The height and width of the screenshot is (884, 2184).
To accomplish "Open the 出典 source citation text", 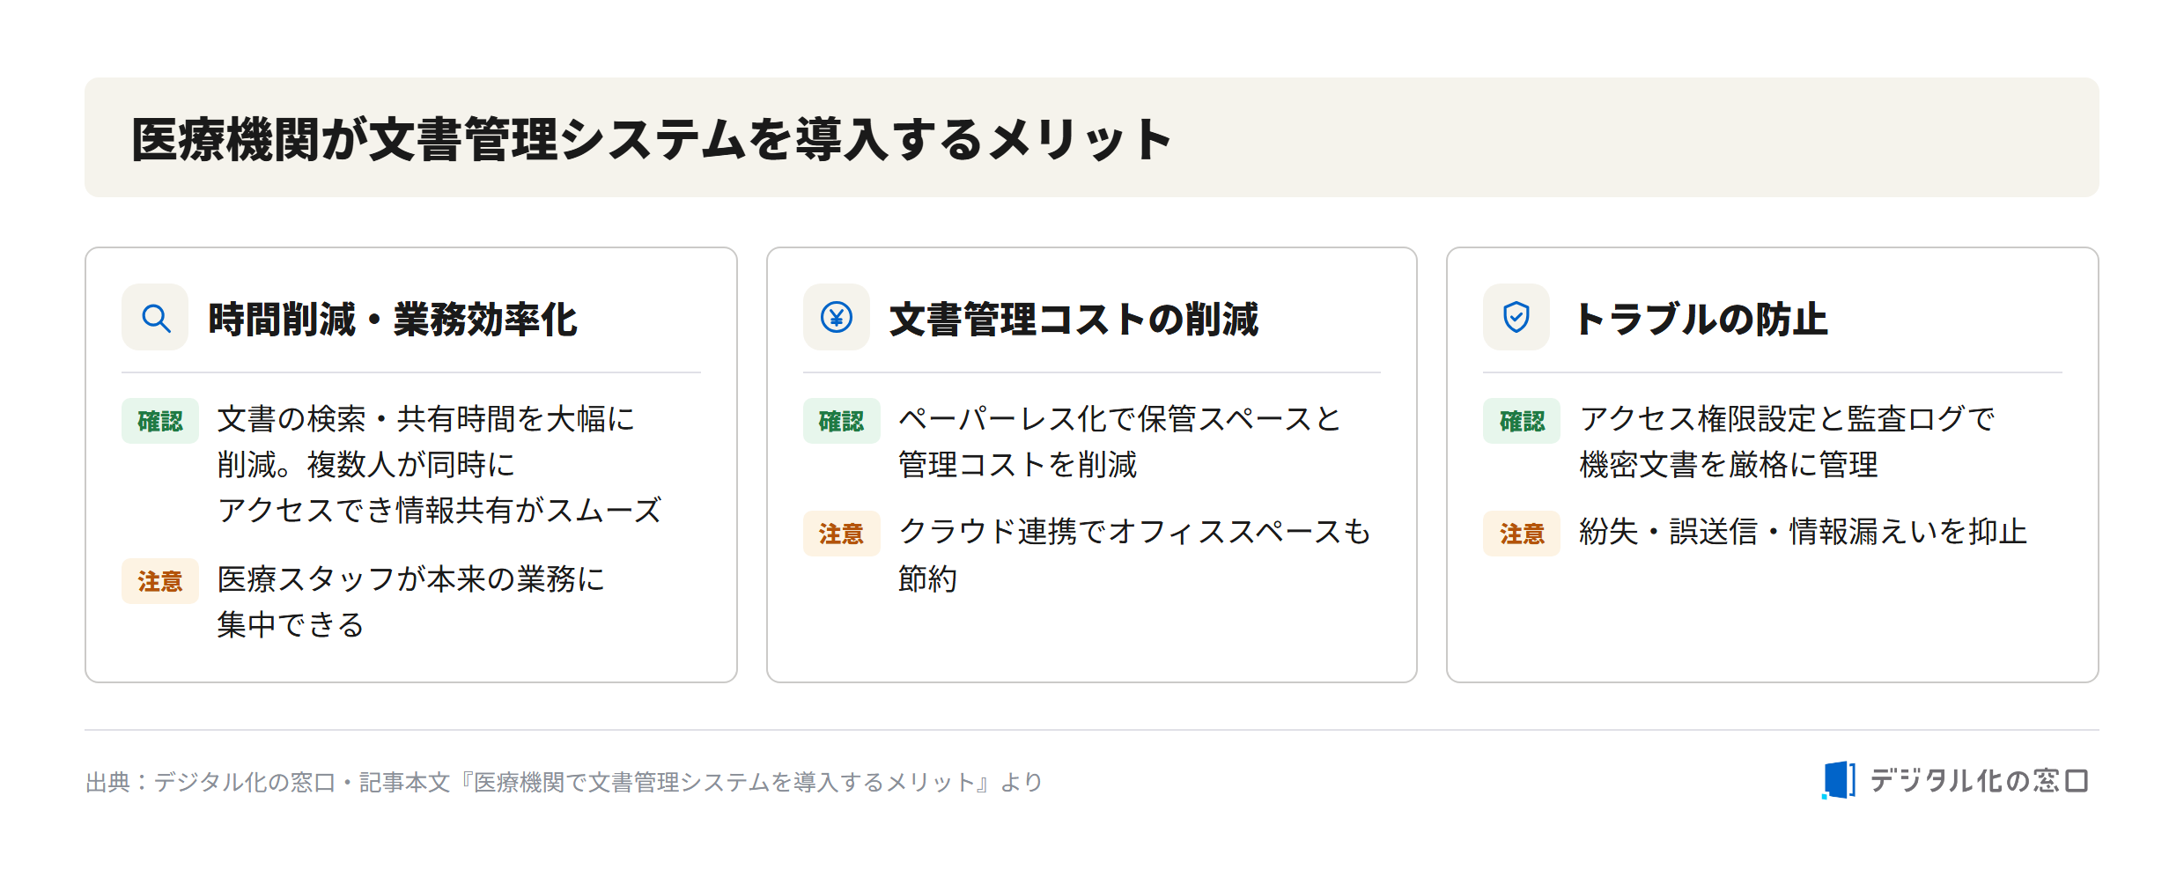I will coord(564,782).
